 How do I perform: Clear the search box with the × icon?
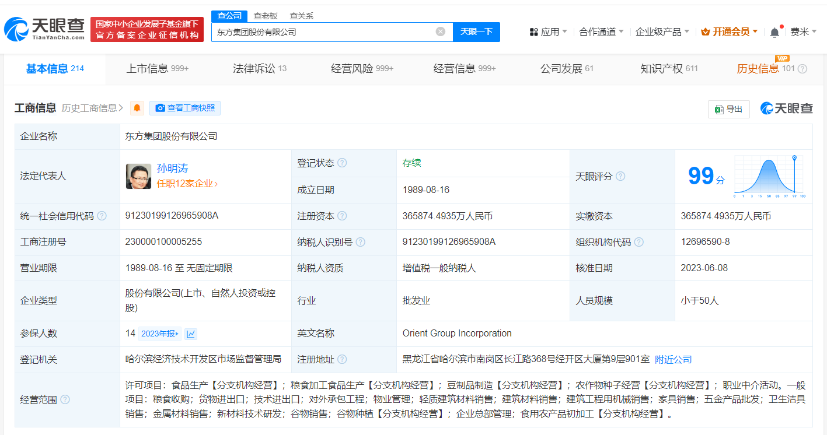point(440,31)
